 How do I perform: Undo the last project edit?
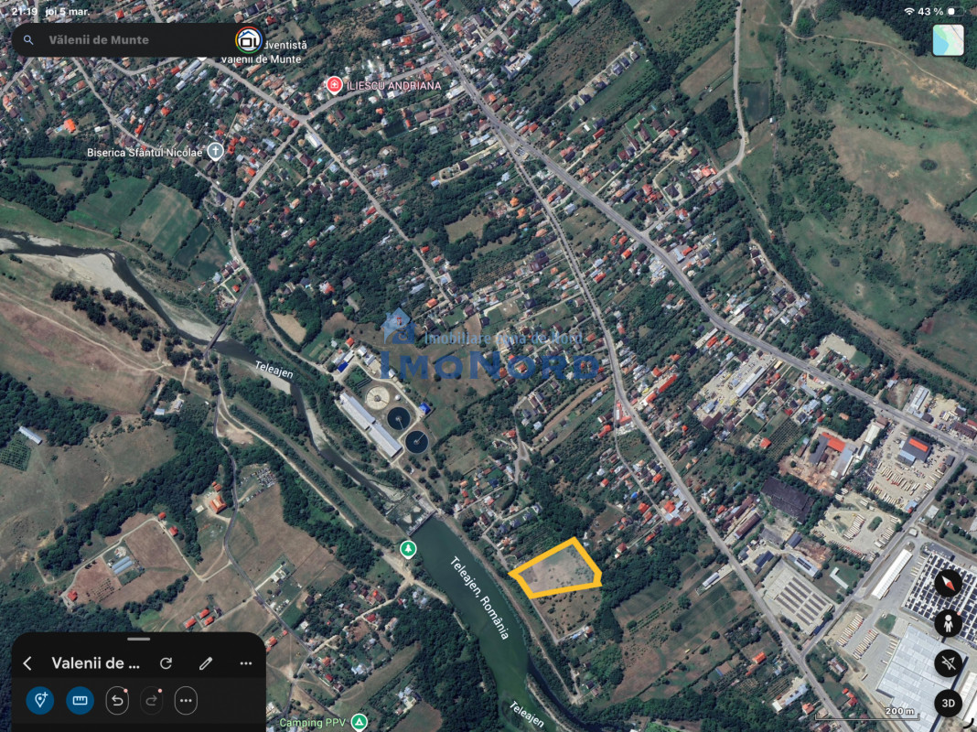coord(117,701)
